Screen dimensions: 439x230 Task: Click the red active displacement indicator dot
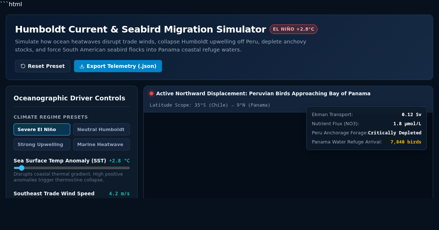tap(151, 93)
